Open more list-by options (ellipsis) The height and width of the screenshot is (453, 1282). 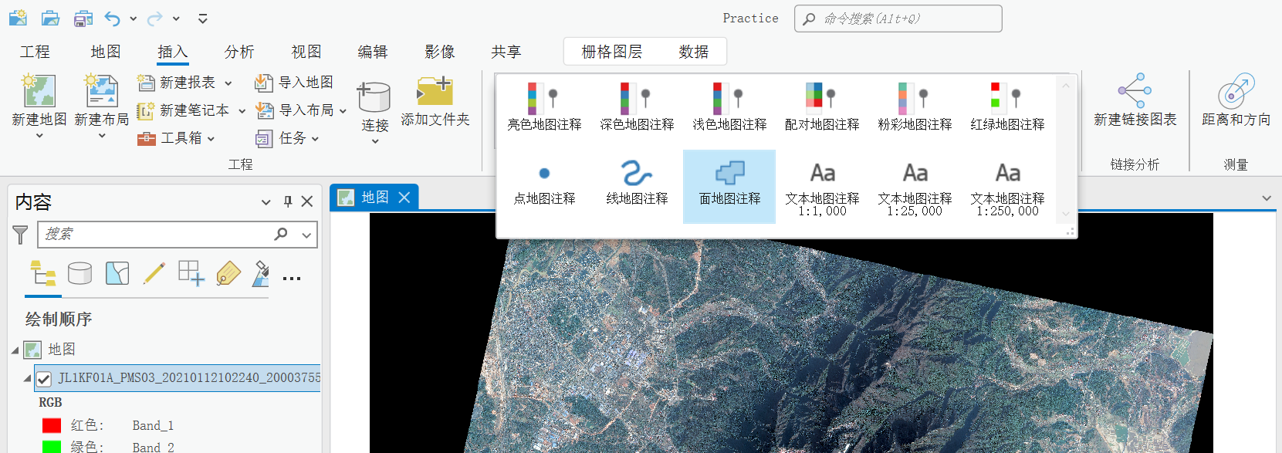[292, 279]
